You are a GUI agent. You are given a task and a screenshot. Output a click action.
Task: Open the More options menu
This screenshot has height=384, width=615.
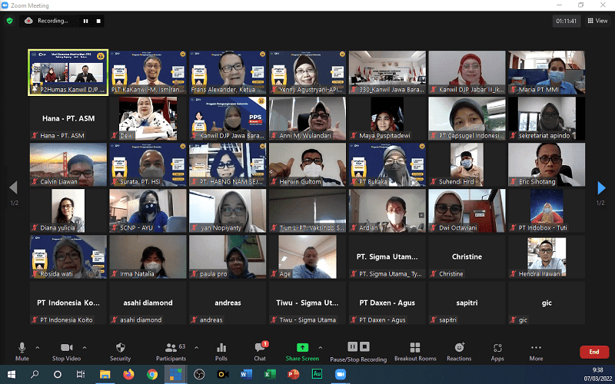536,351
